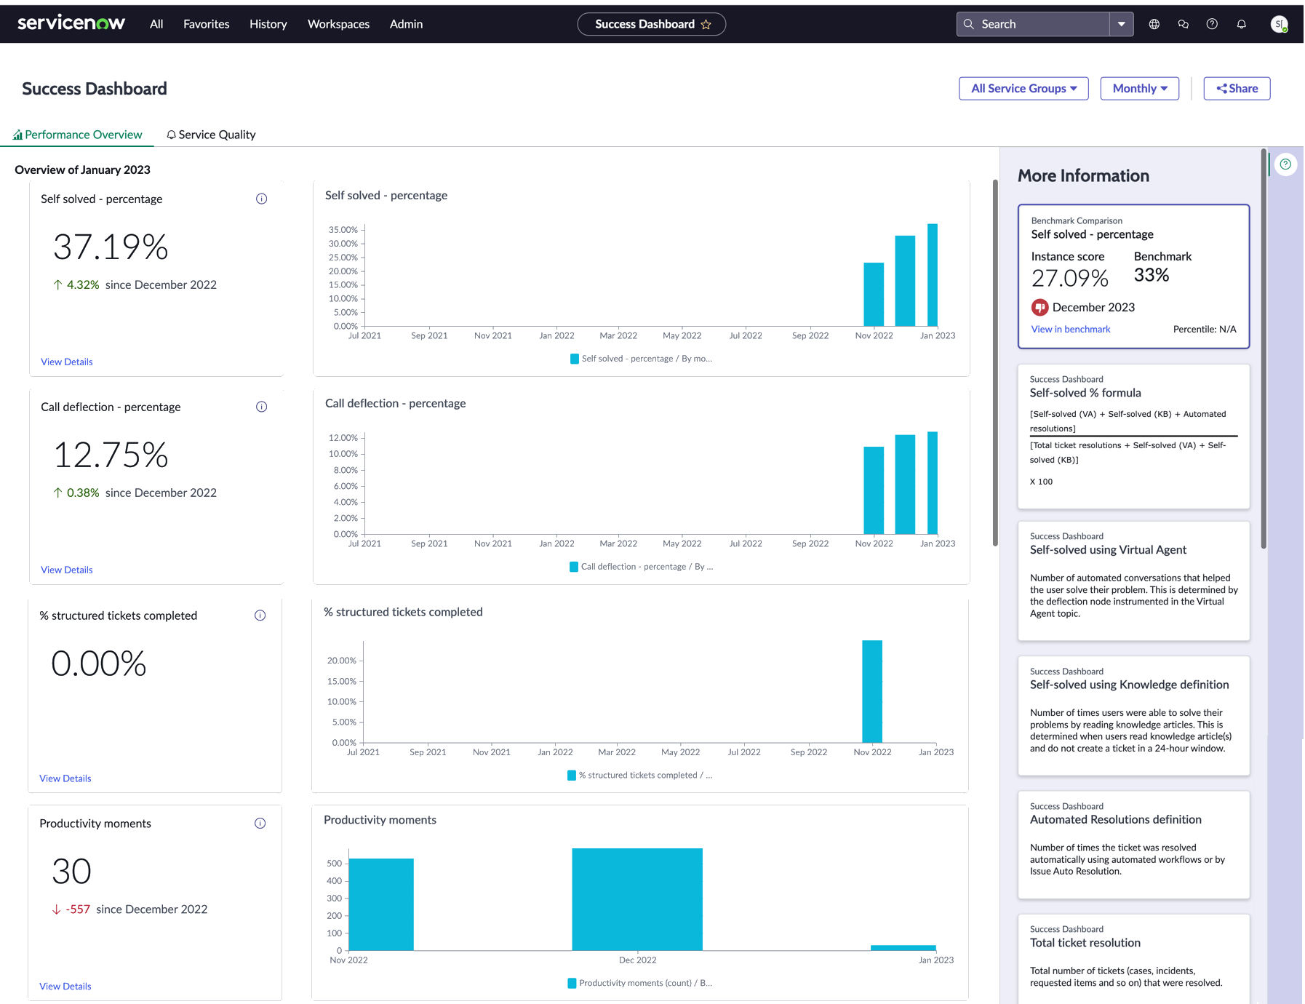The image size is (1305, 1004).
Task: Click Self-solved using Knowledge definition card
Action: [x=1133, y=716]
